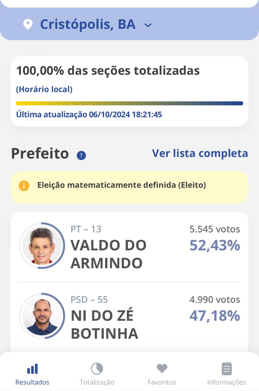Tap the Totalização pie chart icon

tap(97, 369)
